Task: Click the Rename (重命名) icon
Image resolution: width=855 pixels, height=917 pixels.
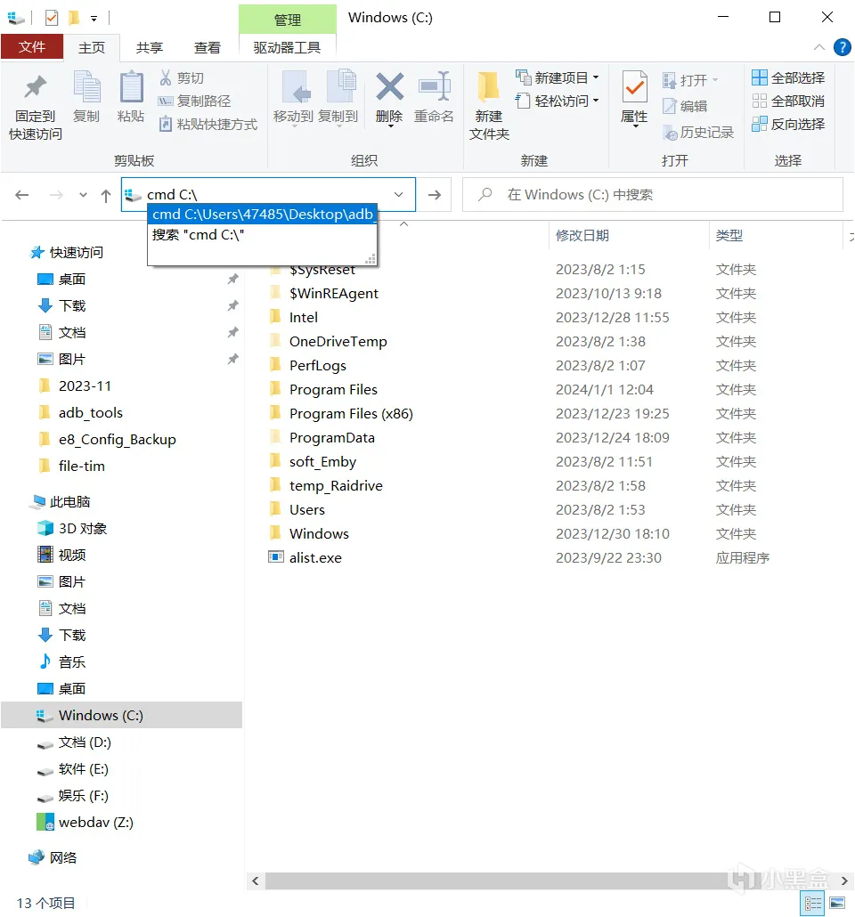Action: click(435, 86)
